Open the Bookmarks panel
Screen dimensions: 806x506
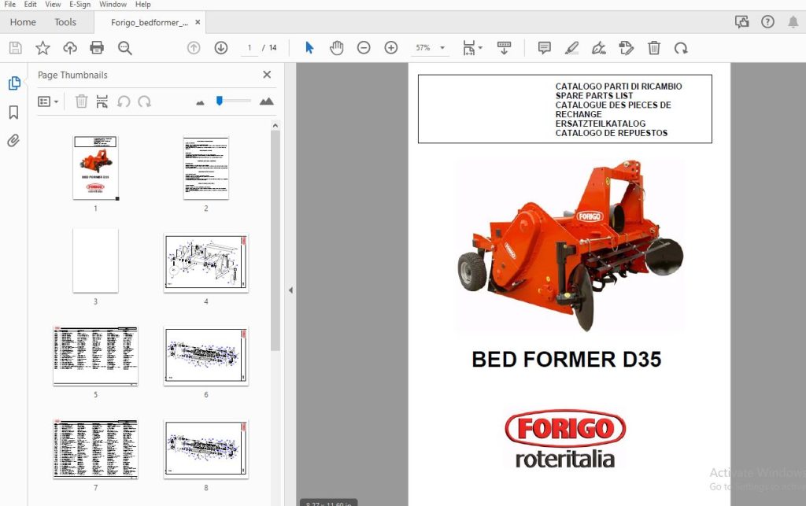coord(14,112)
